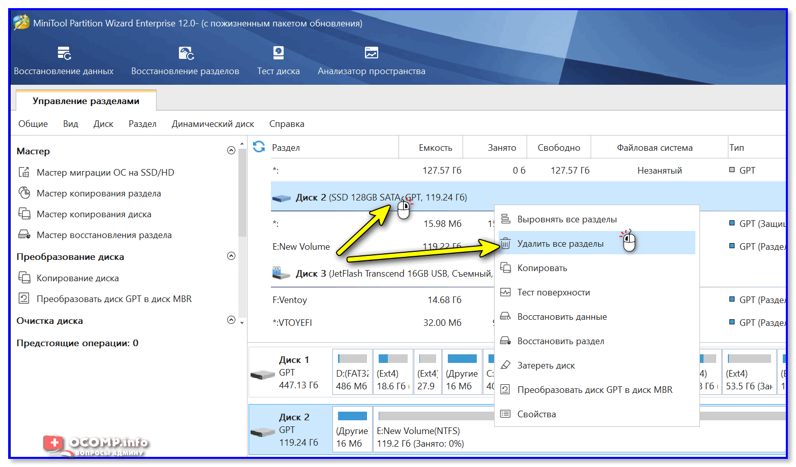Image resolution: width=796 pixels, height=467 pixels.
Task: Click the align icon next to Выровнять все разделы
Action: tap(505, 219)
